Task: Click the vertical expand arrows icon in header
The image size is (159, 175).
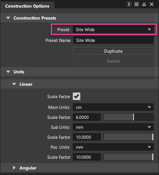Action: coord(129,4)
